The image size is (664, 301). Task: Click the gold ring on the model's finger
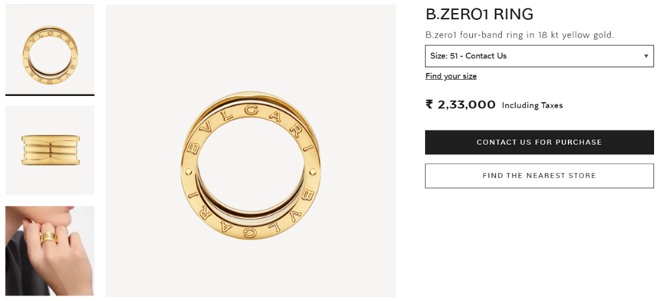(x=48, y=237)
